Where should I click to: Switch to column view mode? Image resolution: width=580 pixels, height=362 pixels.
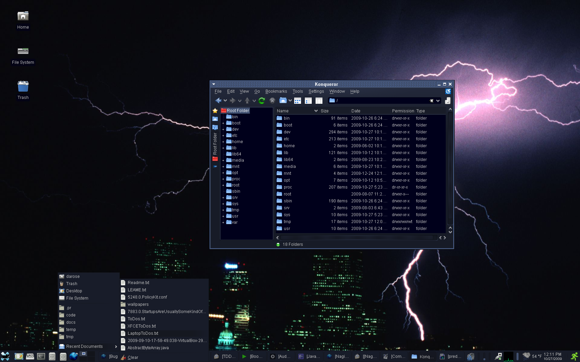tap(319, 101)
